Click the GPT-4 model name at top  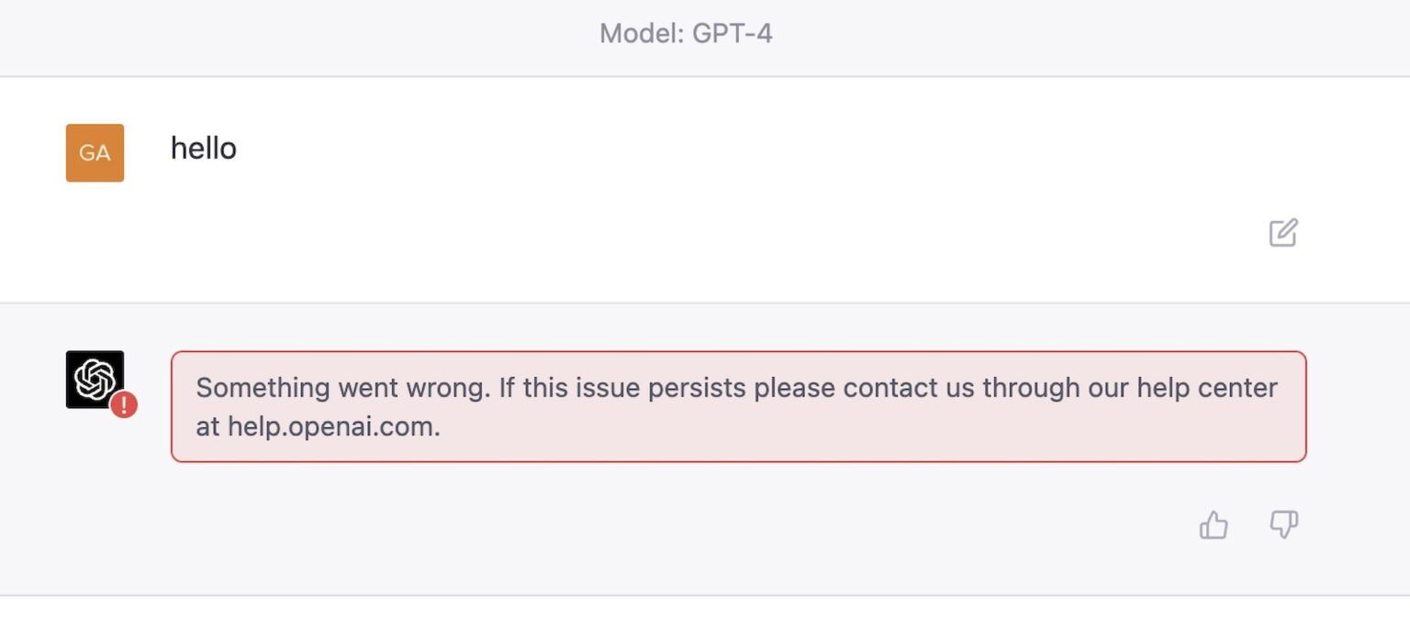740,34
